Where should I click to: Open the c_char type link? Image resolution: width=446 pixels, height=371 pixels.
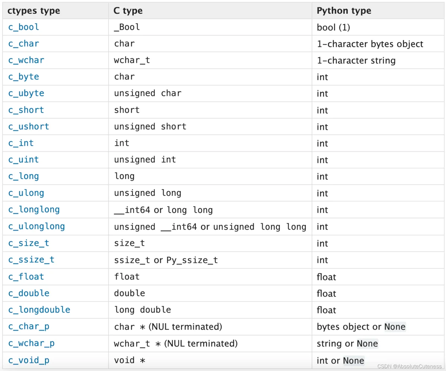click(23, 44)
